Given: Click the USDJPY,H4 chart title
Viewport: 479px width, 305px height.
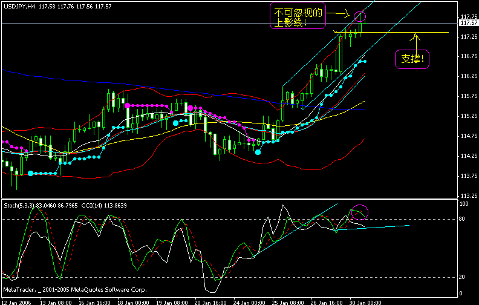Looking at the screenshot, I should (x=19, y=7).
